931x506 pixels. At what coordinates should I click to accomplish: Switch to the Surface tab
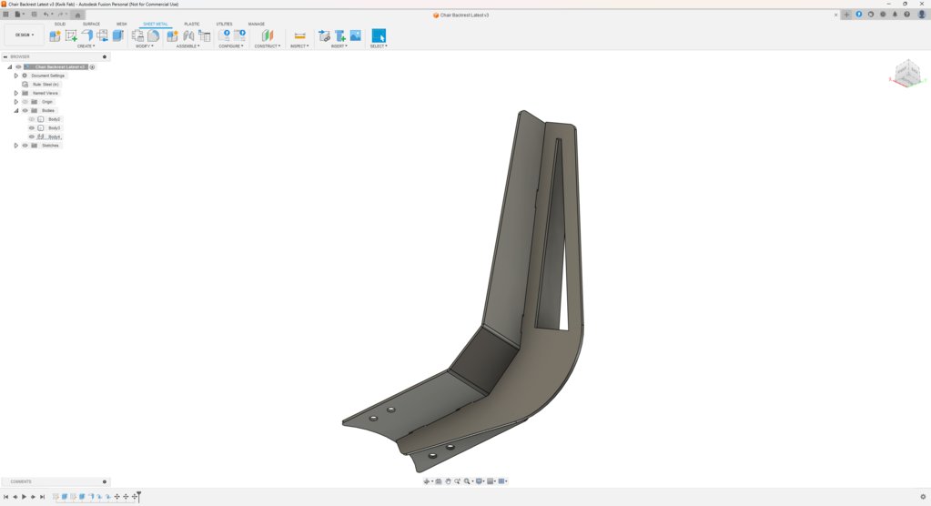[91, 25]
